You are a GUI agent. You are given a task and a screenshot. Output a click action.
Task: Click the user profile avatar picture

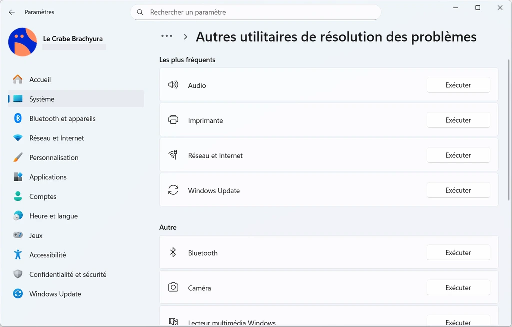click(22, 42)
